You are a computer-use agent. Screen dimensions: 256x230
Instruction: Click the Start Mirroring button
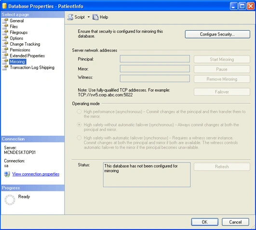(222, 59)
